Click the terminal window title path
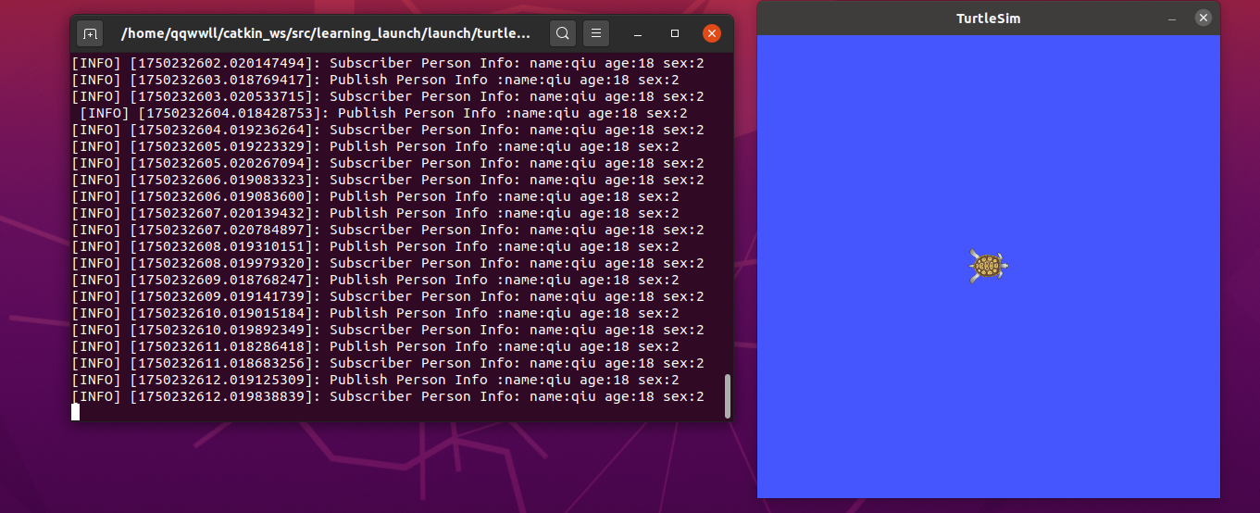The image size is (1260, 513). click(326, 34)
